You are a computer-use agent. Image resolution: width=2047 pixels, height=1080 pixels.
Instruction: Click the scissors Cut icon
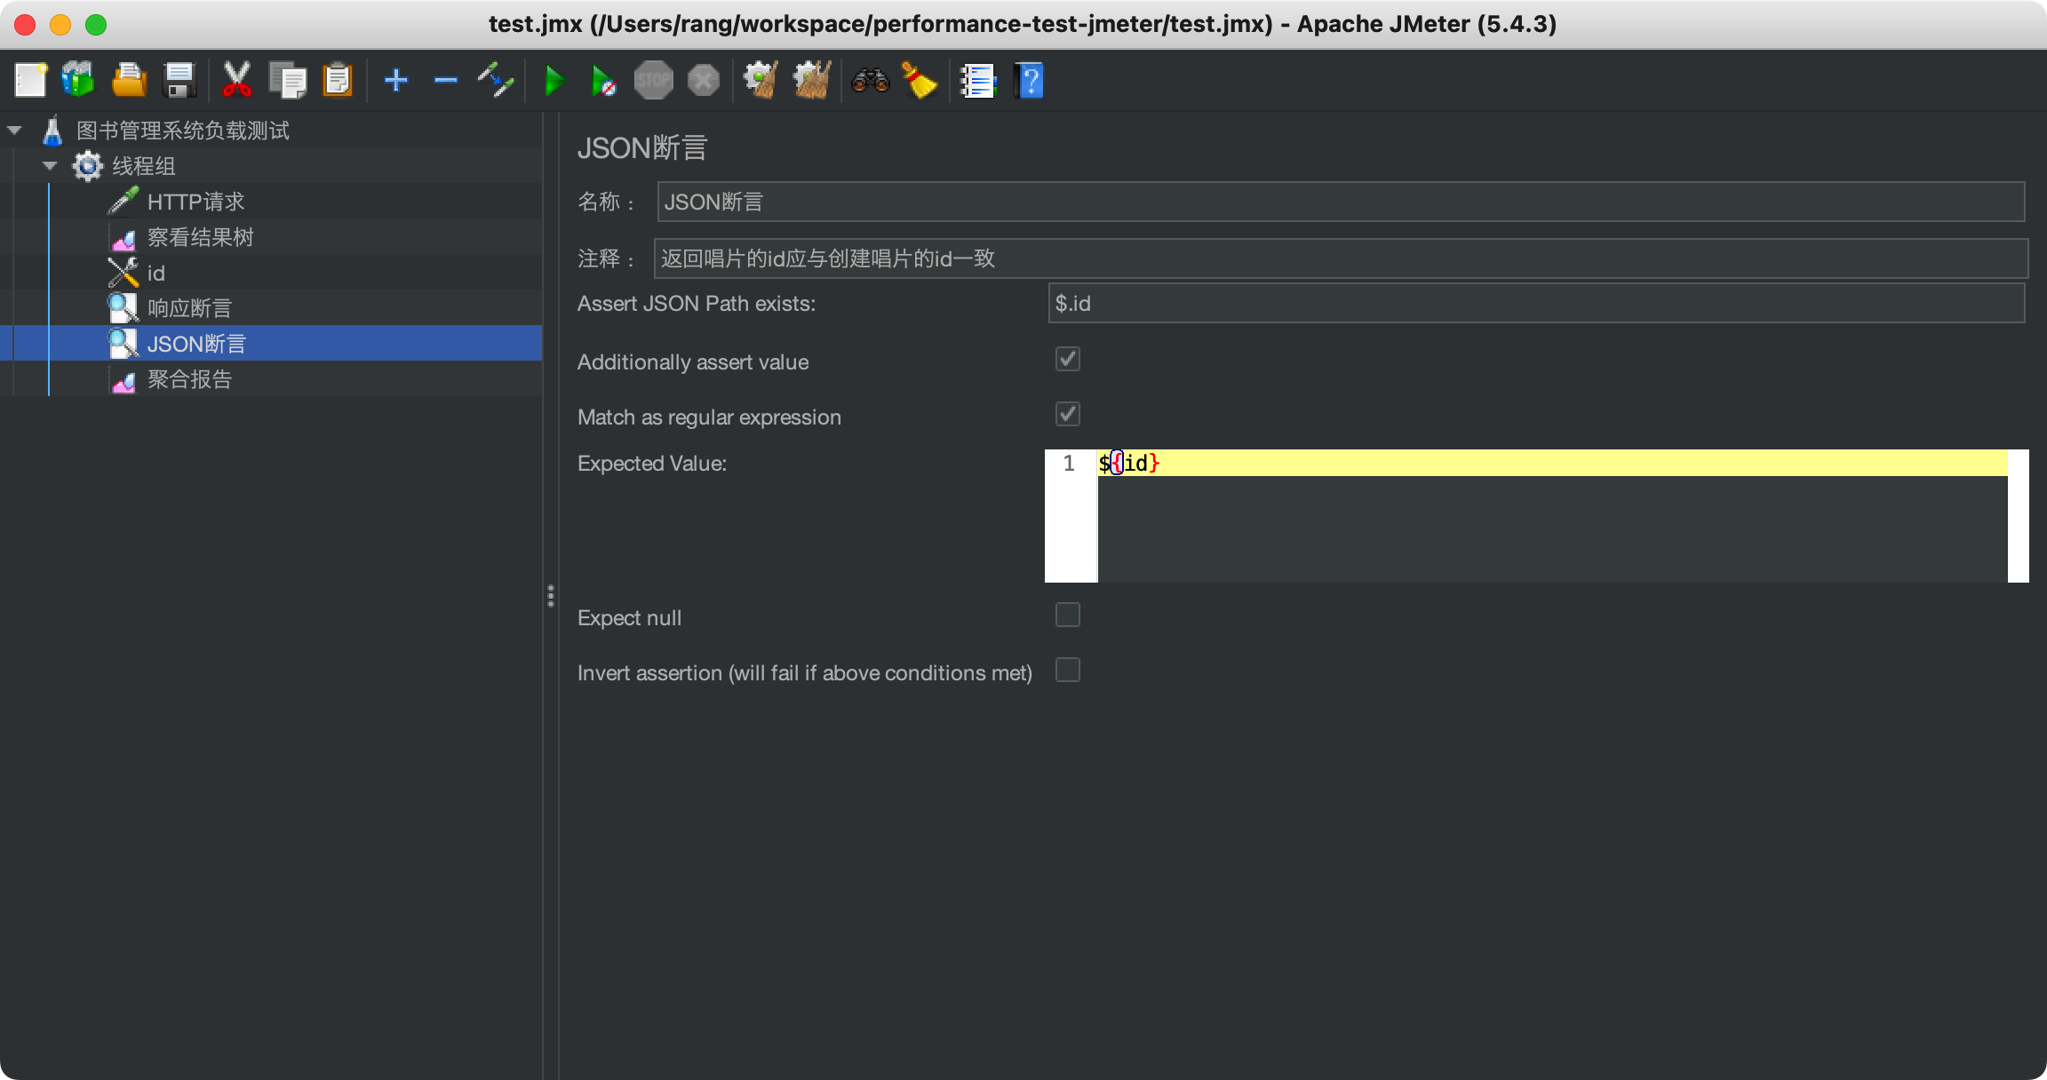click(x=236, y=81)
